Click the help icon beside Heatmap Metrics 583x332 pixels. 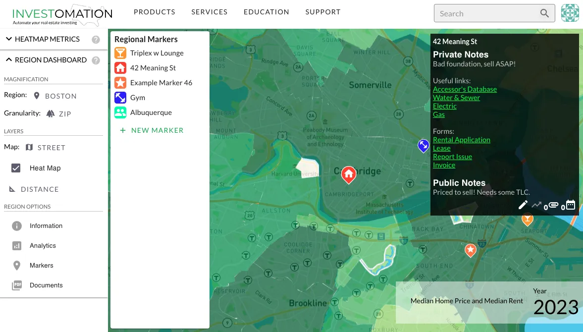(96, 40)
